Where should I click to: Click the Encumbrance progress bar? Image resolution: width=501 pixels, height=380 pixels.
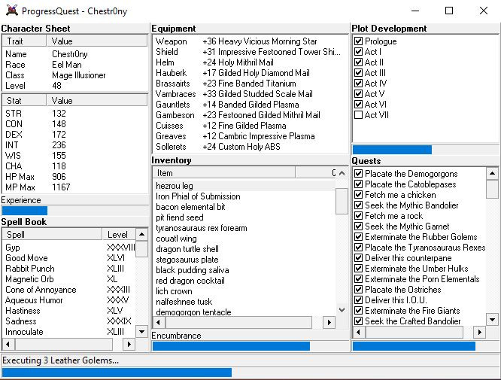pos(250,346)
